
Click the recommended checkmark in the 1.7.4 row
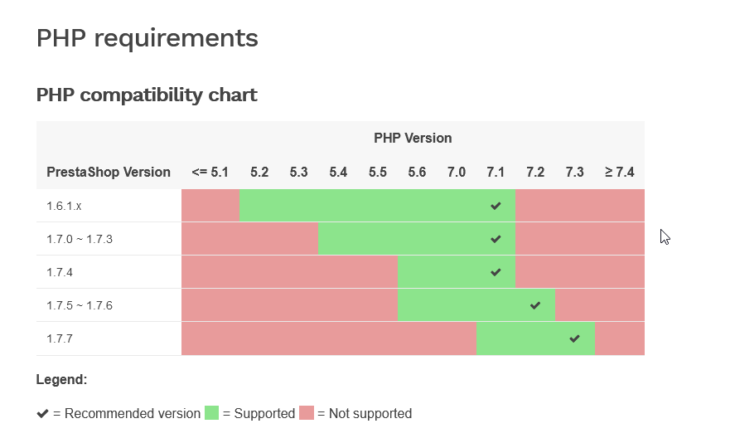(496, 272)
